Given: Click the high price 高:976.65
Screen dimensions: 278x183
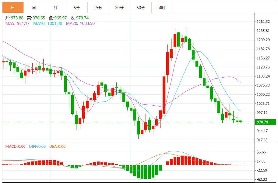Looking at the screenshot, I should point(36,18).
